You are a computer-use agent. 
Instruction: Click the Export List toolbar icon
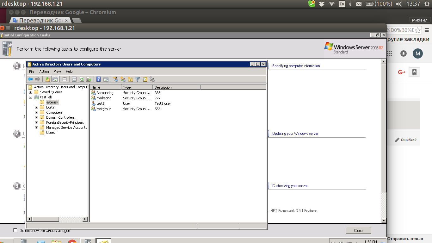click(x=89, y=79)
